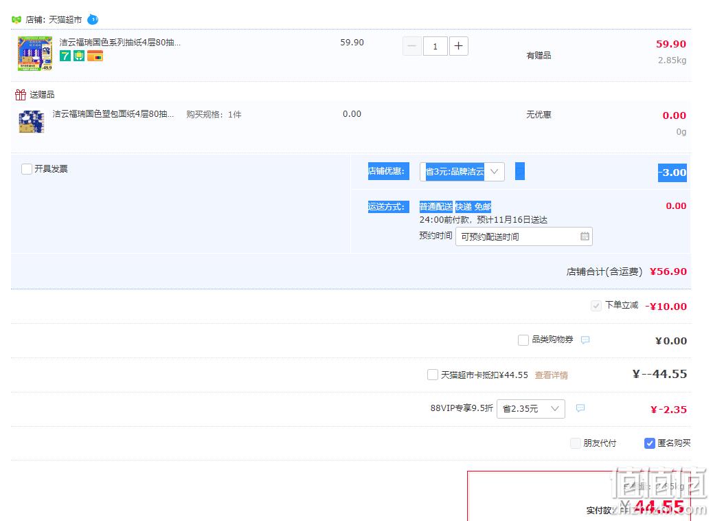713x521 pixels.
Task: Click the ¥--44.55 supermarket card amount
Action: [x=659, y=374]
